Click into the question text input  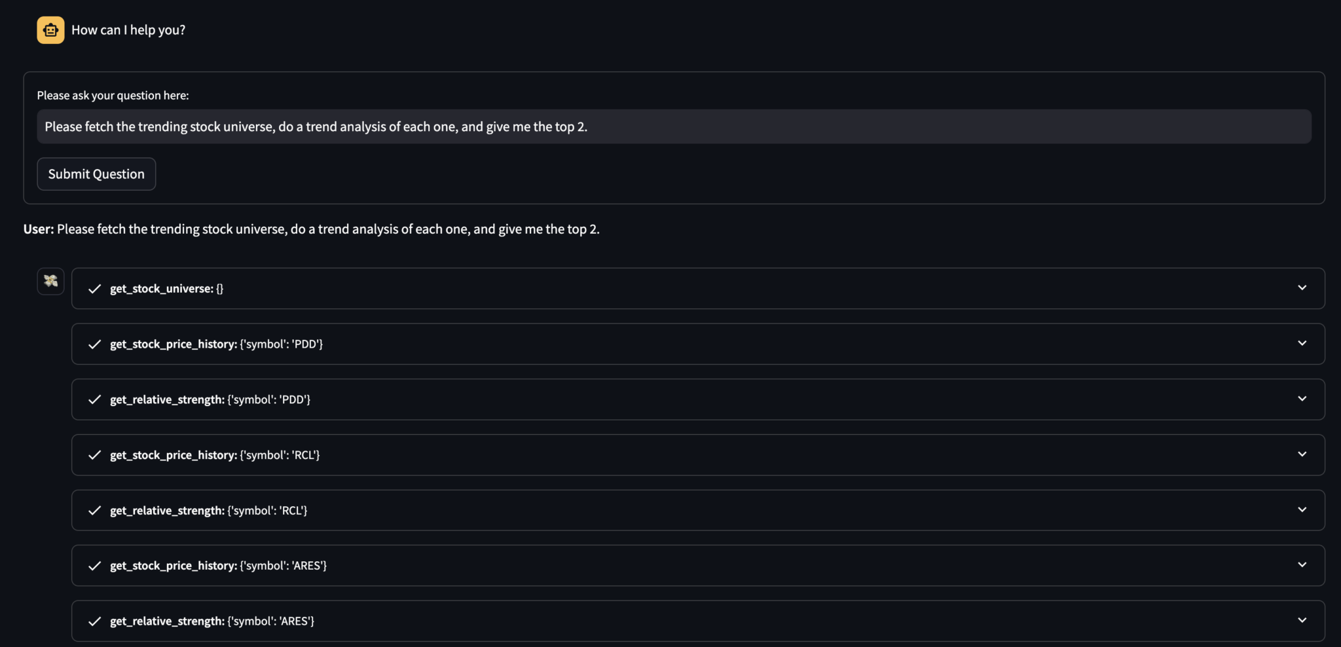click(673, 127)
